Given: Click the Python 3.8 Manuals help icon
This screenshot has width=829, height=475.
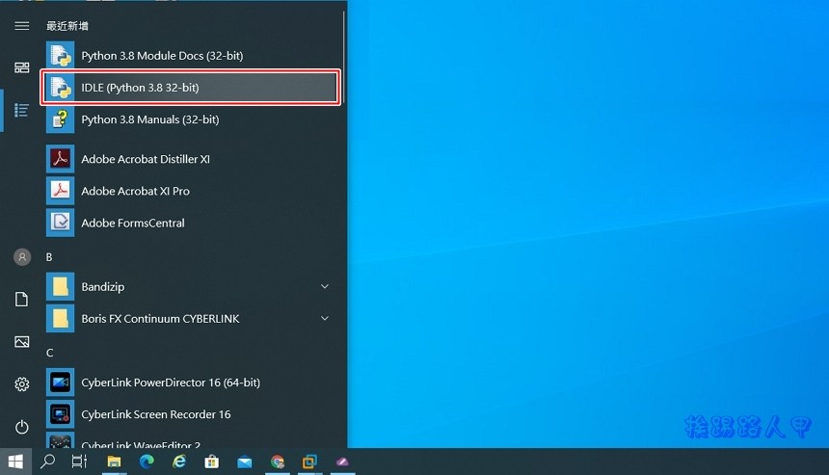Looking at the screenshot, I should coord(61,119).
